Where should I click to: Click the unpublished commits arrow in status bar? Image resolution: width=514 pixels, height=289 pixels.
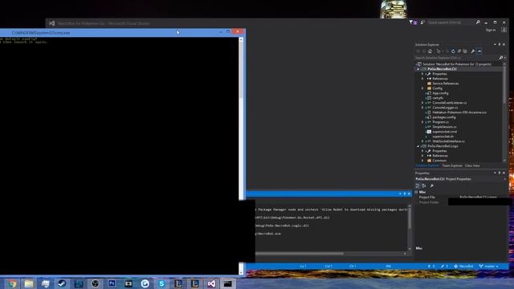pos(431,267)
